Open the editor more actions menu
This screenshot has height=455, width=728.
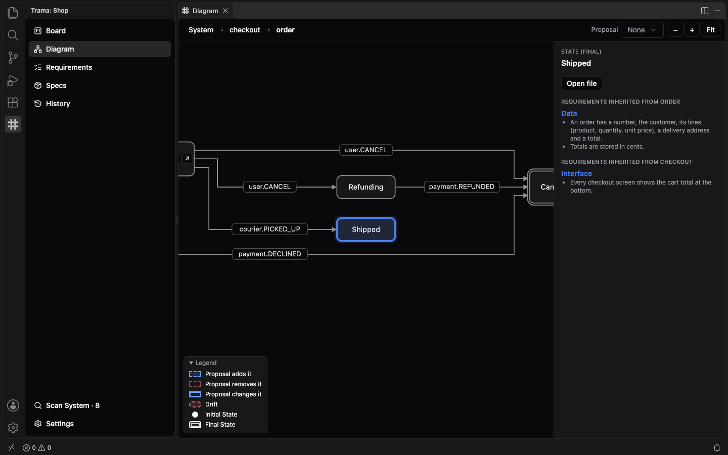tap(718, 11)
